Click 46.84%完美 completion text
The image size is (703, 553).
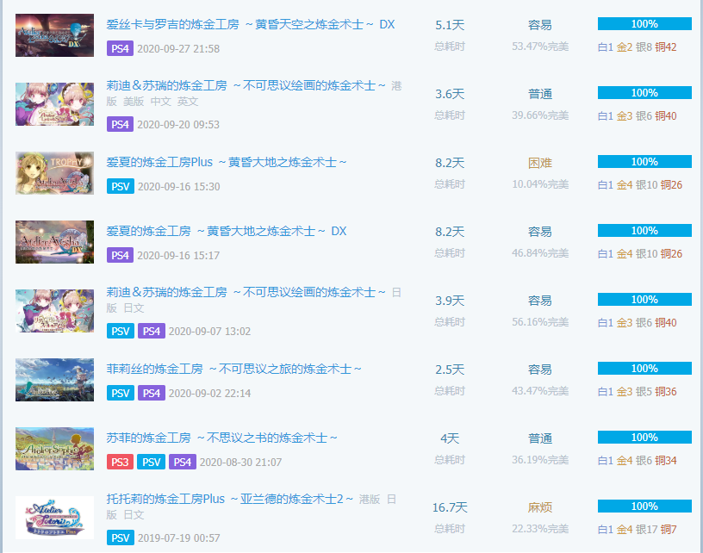click(x=540, y=253)
